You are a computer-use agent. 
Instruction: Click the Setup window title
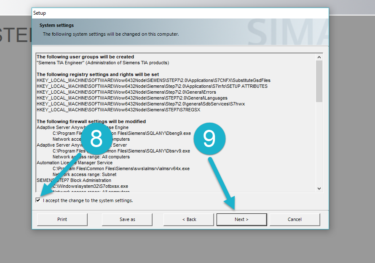(x=40, y=13)
